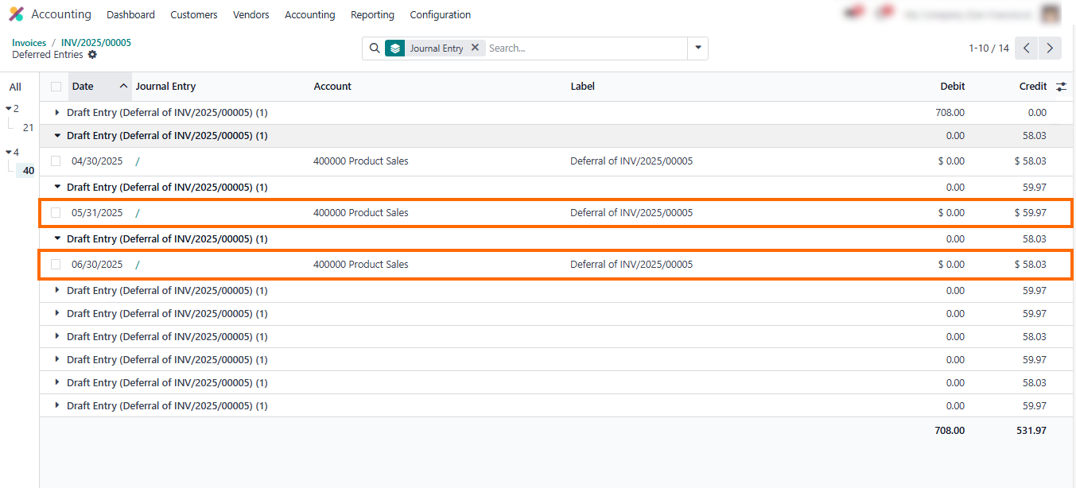
Task: Click the Odoo Accounting app logo icon
Action: pyautogui.click(x=16, y=14)
